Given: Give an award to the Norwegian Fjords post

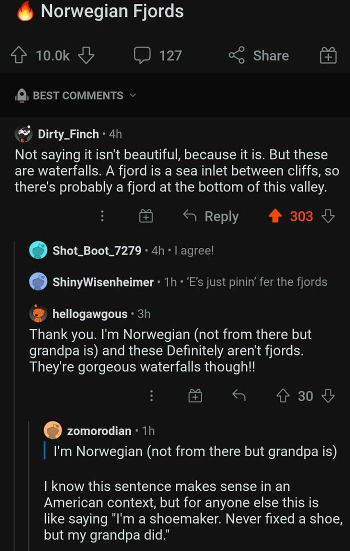Looking at the screenshot, I should pos(328,55).
